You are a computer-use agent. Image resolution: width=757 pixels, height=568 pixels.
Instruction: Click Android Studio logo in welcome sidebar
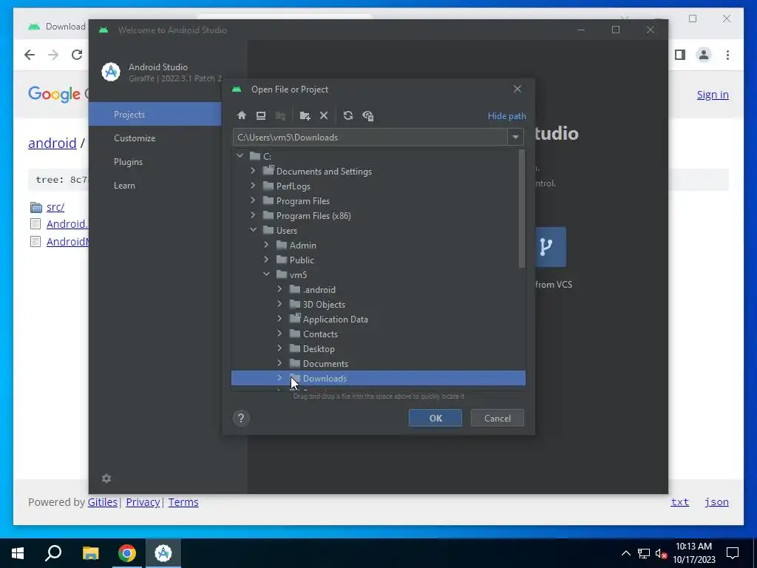pyautogui.click(x=111, y=72)
